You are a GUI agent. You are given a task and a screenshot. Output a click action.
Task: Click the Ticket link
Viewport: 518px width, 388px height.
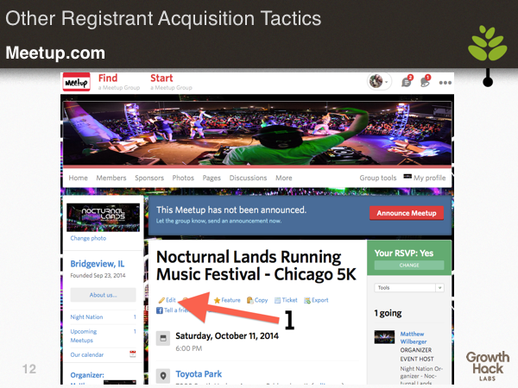[286, 300]
